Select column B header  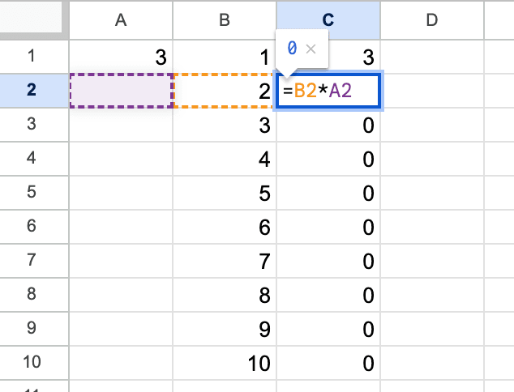pos(225,20)
